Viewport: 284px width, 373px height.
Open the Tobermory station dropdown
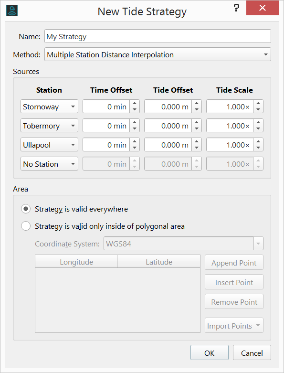[x=49, y=126]
